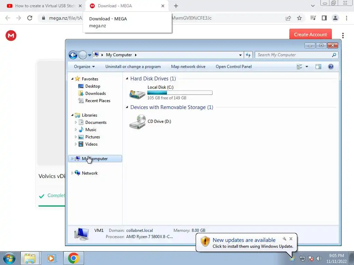This screenshot has width=354, height=265.
Task: Close the Download - MEGA tab
Action: (x=163, y=6)
